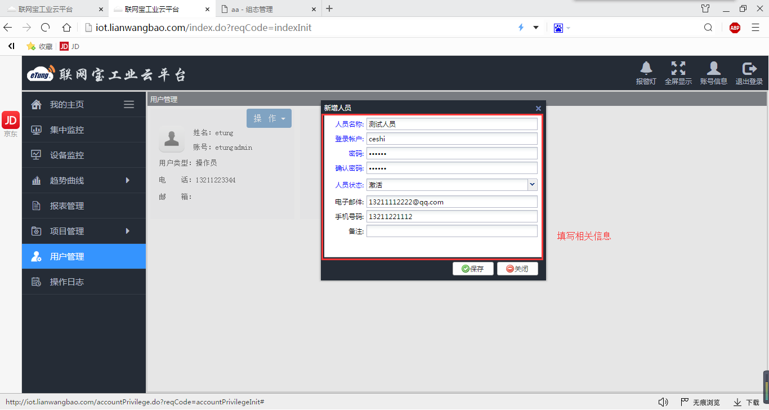Click the 用户管理 panel header
The image size is (769, 410).
pyautogui.click(x=457, y=99)
